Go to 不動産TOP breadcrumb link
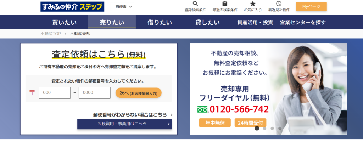 50,34
